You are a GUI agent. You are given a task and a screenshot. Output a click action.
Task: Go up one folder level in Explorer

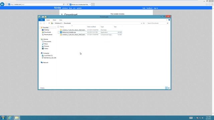49,23
